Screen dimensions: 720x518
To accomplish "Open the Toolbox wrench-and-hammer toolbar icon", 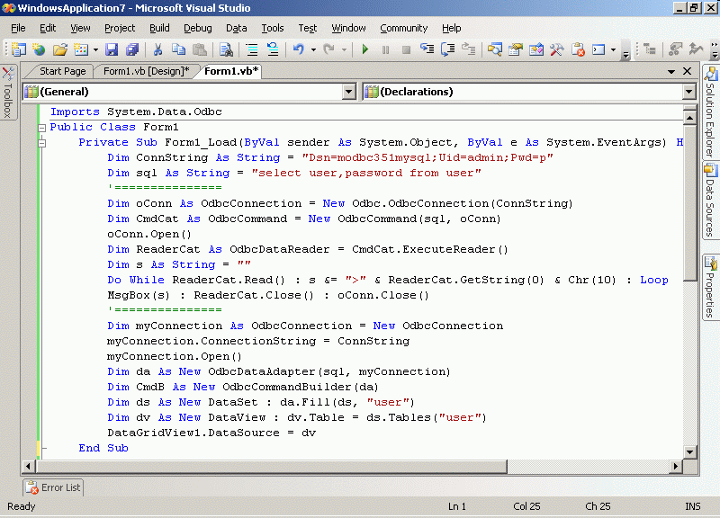I will click(556, 49).
